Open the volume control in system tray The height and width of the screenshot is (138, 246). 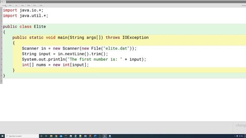tap(239, 136)
